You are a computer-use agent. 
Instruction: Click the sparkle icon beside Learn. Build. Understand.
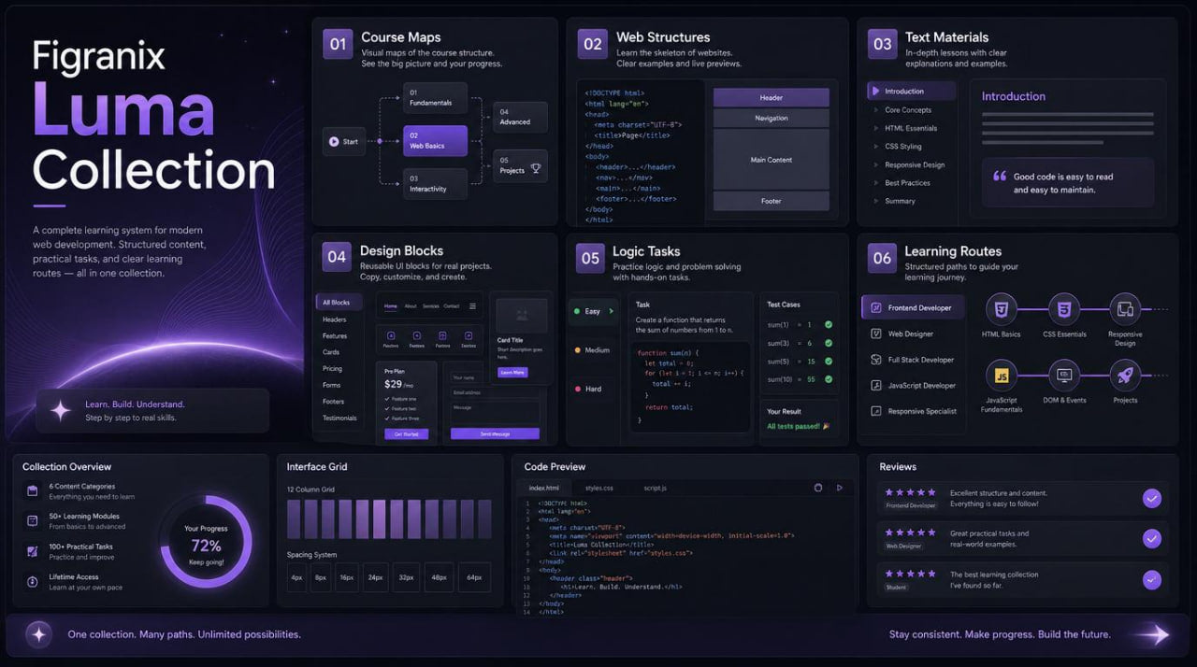click(62, 410)
